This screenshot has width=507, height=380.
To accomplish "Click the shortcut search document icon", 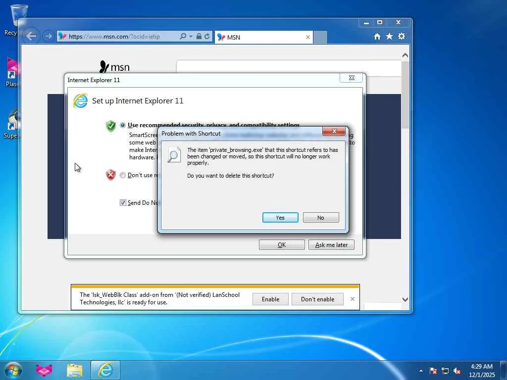I will [174, 155].
